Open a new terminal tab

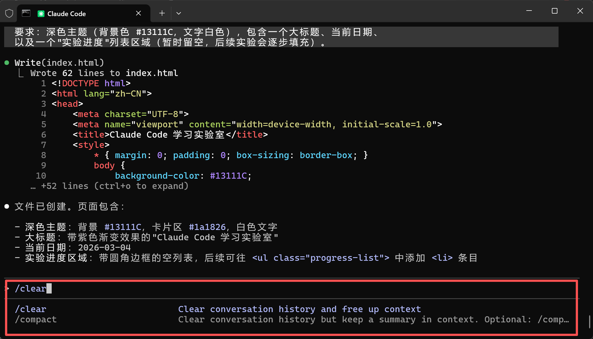coord(162,13)
